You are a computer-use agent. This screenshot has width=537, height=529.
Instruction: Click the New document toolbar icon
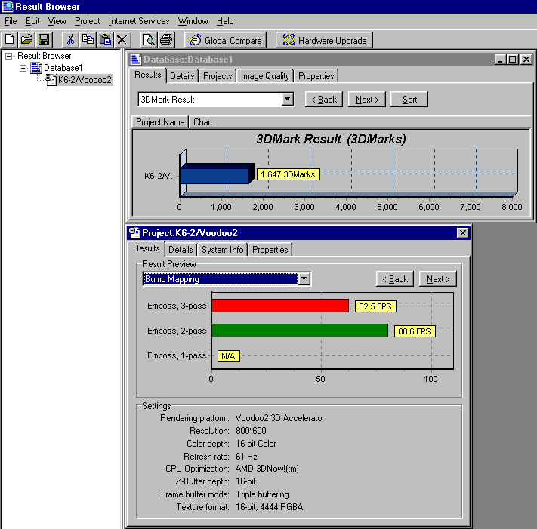pos(10,40)
